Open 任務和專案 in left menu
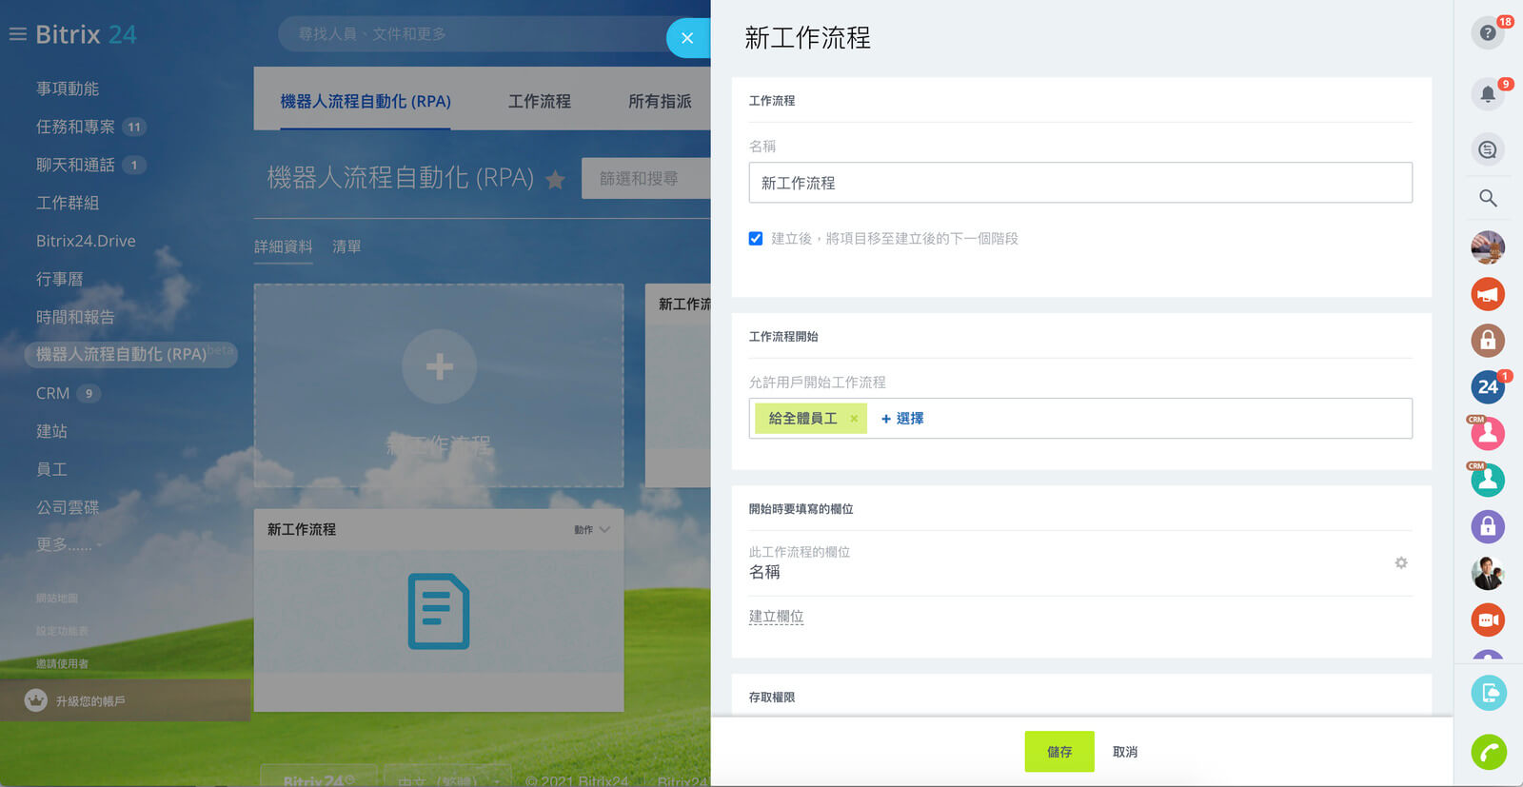 (x=75, y=127)
